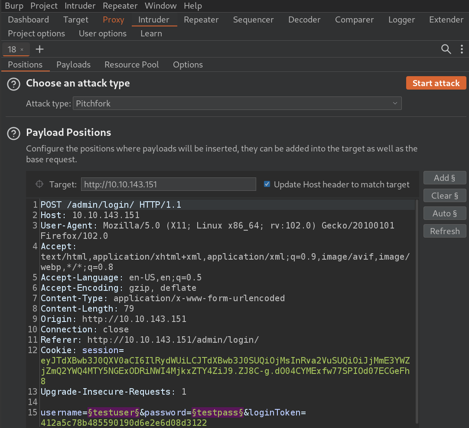Click the Upgrade-Insecure-Requests: 1 line
469x428 pixels.
coord(114,392)
